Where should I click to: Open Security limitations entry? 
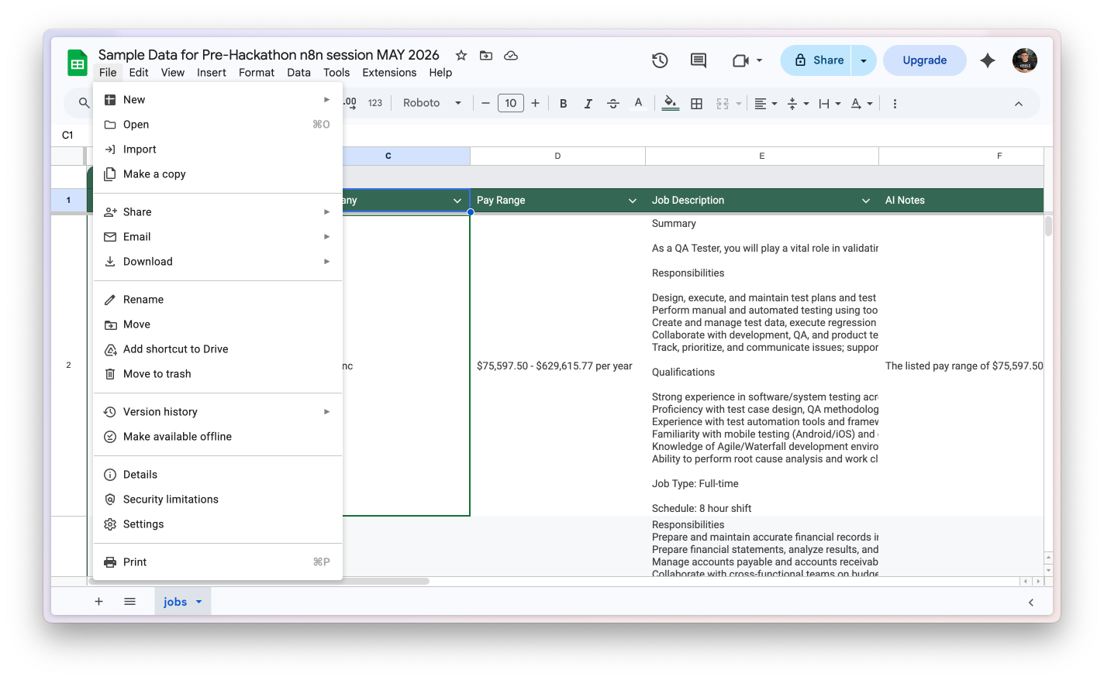(218, 500)
